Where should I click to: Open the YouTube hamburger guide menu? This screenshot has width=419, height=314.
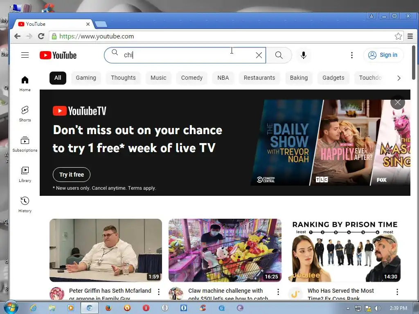click(25, 55)
